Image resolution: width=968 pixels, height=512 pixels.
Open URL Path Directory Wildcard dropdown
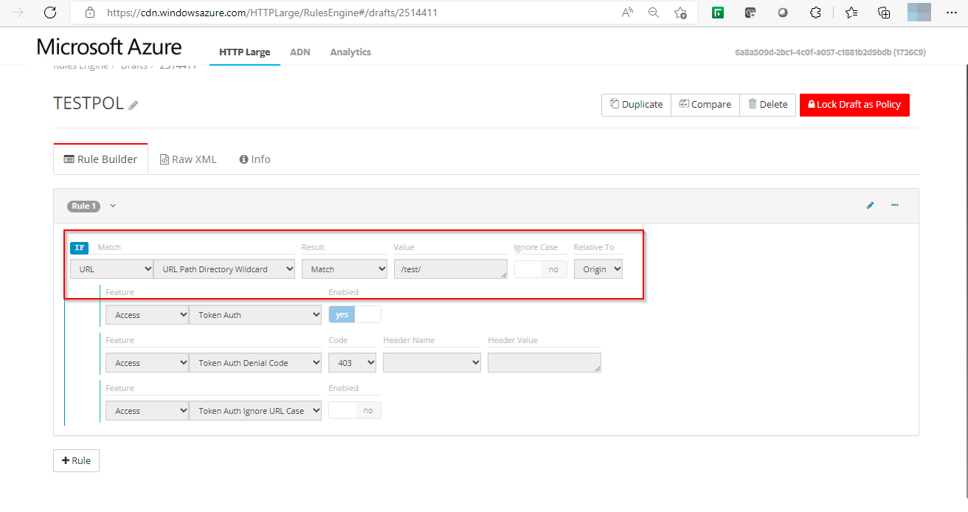coord(224,269)
